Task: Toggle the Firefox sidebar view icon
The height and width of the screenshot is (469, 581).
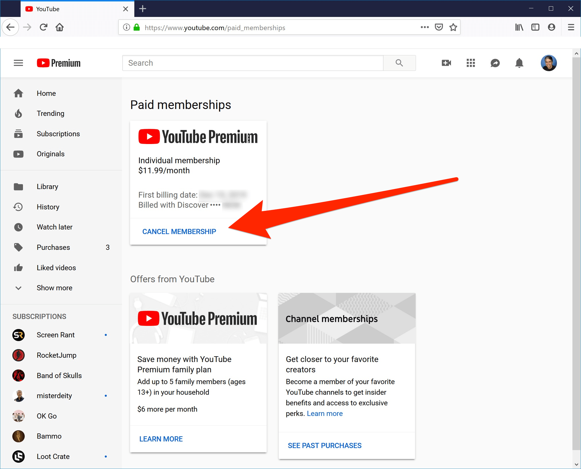Action: click(535, 27)
